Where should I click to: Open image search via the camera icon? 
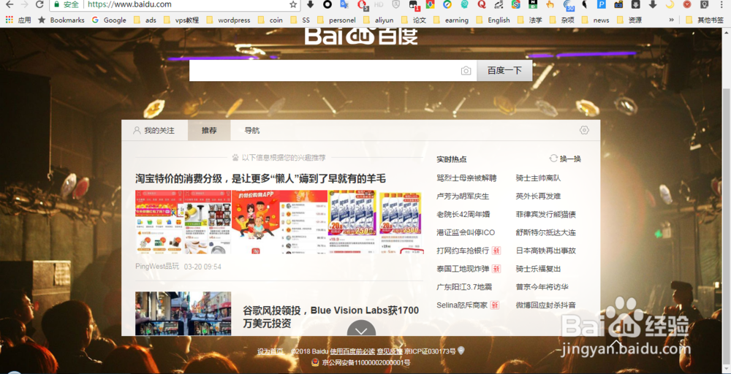pyautogui.click(x=466, y=71)
